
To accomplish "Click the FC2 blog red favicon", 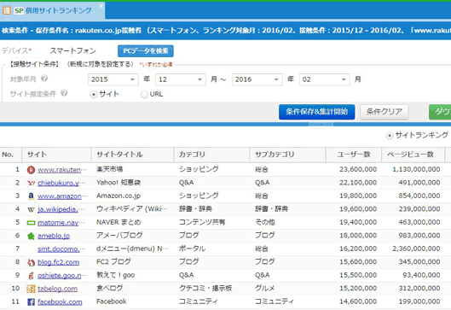I will point(31,262).
